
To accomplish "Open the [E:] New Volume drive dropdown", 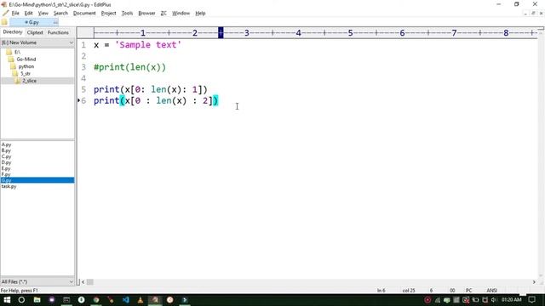I will tap(37, 42).
